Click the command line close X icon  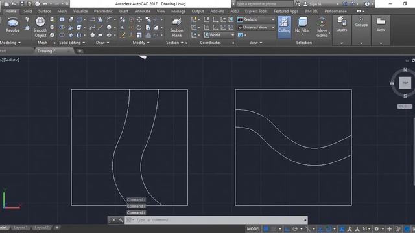(113, 220)
